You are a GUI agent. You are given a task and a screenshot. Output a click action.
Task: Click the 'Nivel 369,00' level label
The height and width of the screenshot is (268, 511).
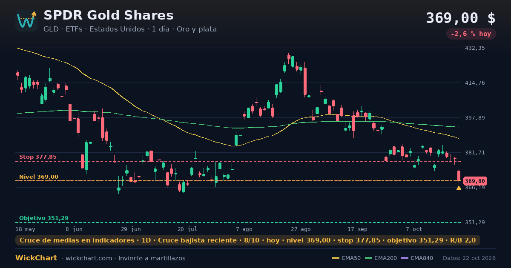point(39,177)
